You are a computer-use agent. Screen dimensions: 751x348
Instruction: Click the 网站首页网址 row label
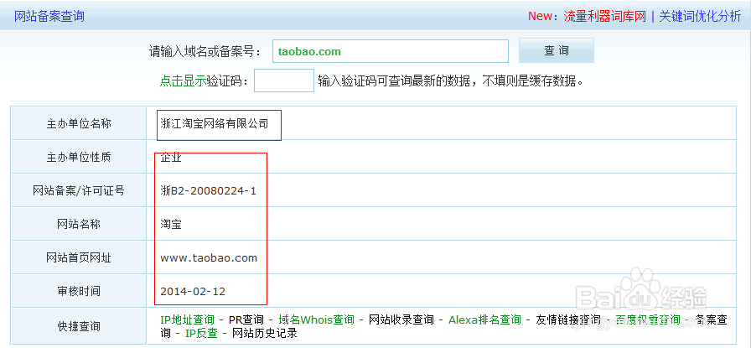coord(79,258)
